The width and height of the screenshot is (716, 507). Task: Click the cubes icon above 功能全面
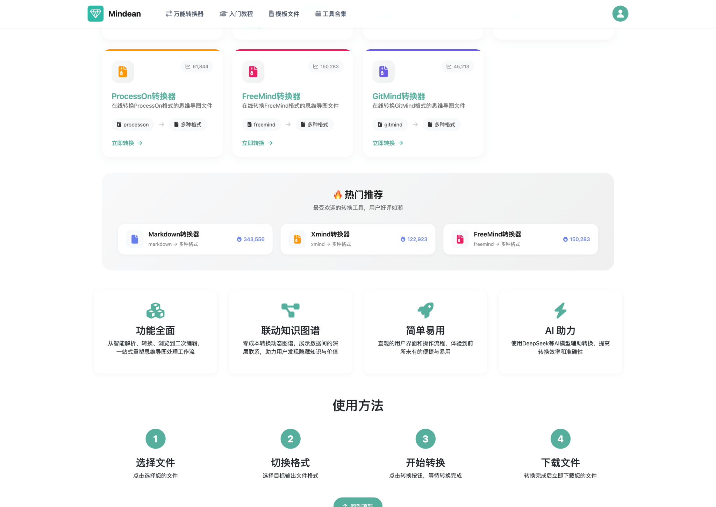pyautogui.click(x=155, y=310)
